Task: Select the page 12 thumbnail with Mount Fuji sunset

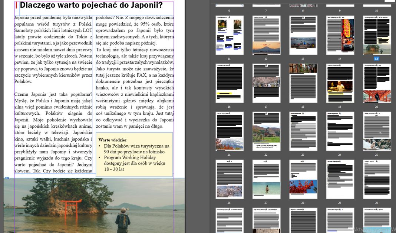Action: (266, 35)
